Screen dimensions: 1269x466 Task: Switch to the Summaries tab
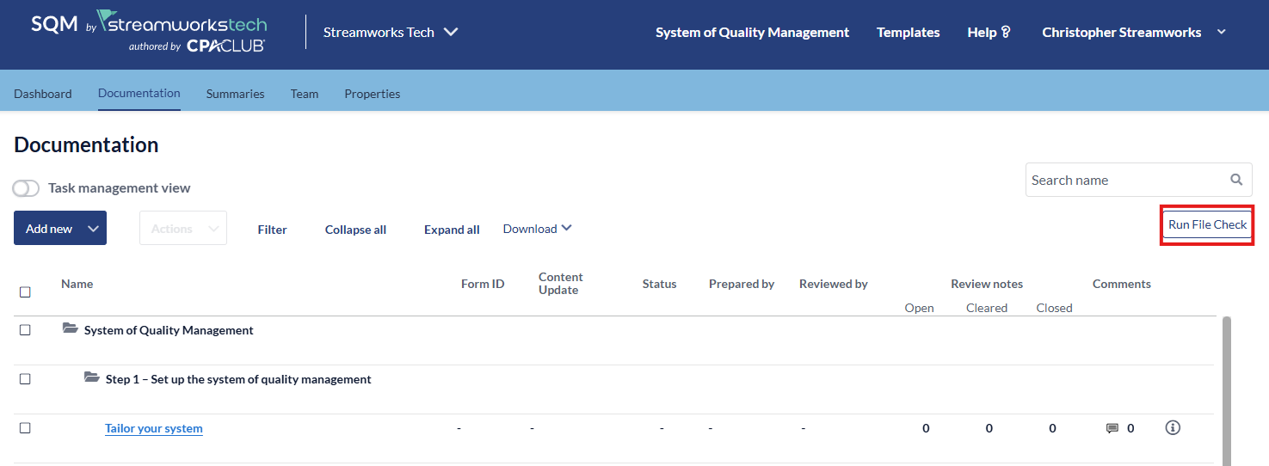click(235, 94)
